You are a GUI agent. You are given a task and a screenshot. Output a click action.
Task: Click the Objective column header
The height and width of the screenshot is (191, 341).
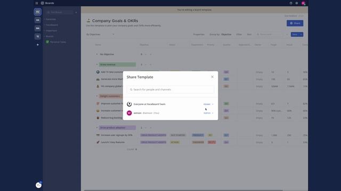(x=144, y=45)
